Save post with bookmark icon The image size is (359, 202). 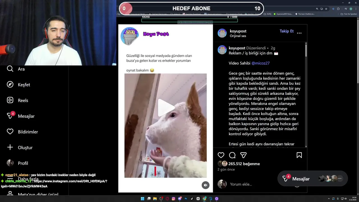tap(299, 155)
